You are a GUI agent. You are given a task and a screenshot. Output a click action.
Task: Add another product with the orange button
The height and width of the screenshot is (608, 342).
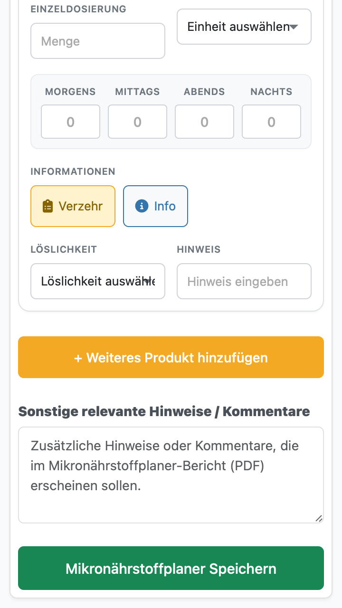[x=171, y=357]
